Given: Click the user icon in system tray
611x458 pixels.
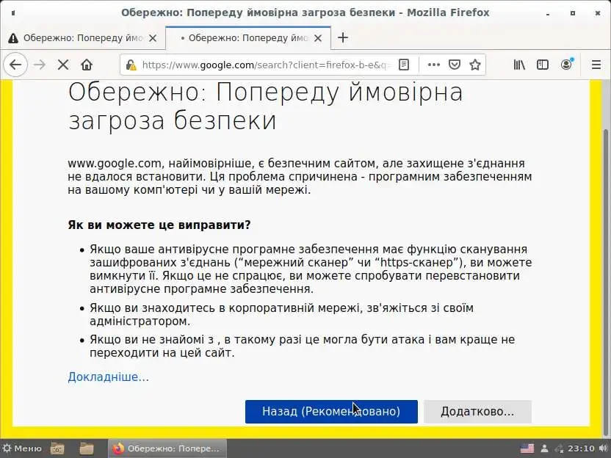Looking at the screenshot, I should pos(545,448).
